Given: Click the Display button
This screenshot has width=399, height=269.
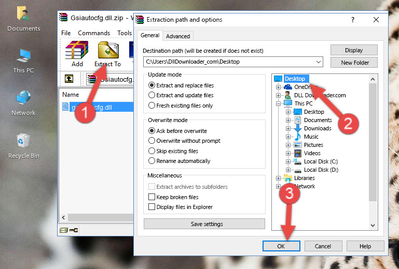Looking at the screenshot, I should click(x=354, y=50).
